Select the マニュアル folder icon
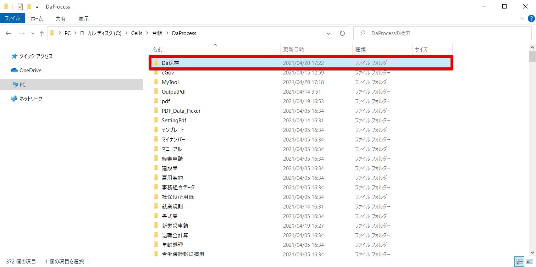Viewport: 536px width, 267px height. click(x=156, y=149)
